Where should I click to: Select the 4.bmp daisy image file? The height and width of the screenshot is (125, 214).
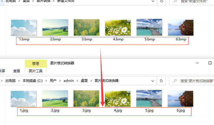[x=118, y=28]
